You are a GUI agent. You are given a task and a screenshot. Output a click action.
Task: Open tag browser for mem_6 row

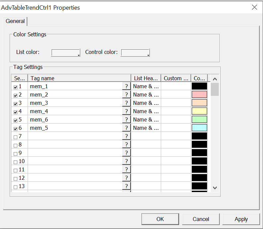tap(127, 119)
